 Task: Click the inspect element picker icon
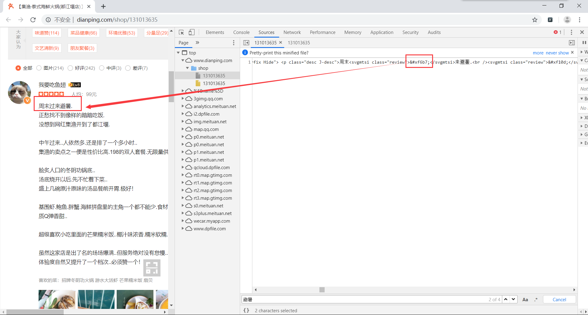[x=181, y=32]
